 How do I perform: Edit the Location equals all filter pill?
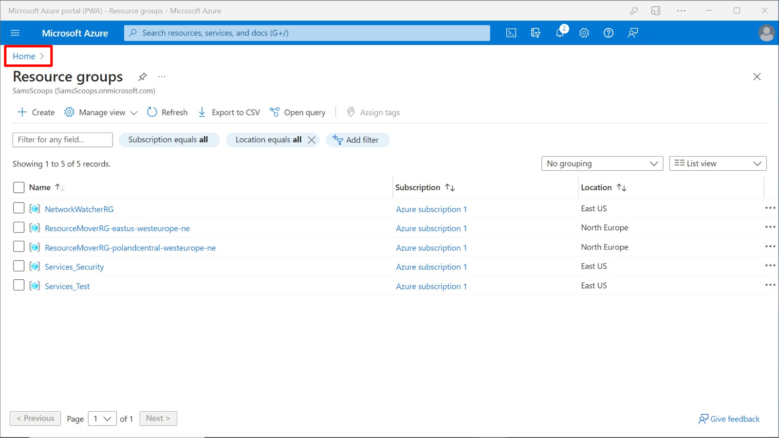coord(268,140)
